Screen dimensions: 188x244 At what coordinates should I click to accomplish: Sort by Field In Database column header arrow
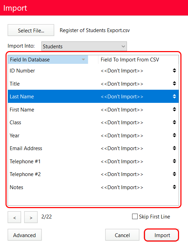point(83,60)
